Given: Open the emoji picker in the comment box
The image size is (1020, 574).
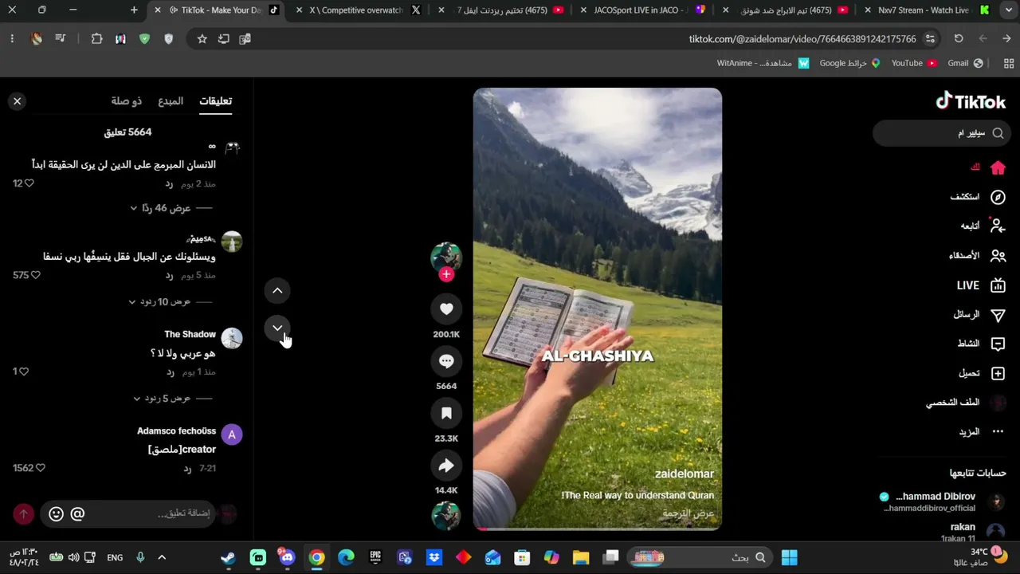Looking at the screenshot, I should coord(56,514).
